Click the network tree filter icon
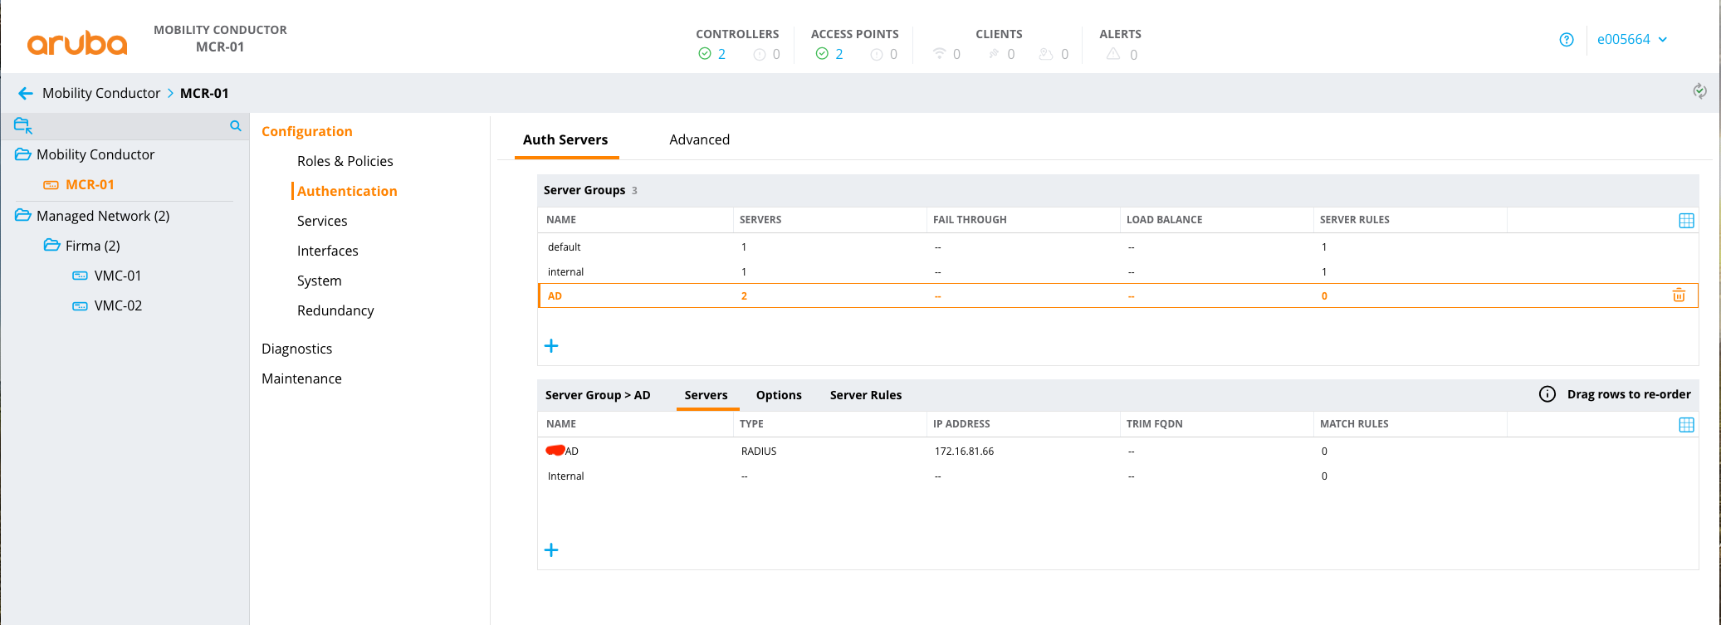 pyautogui.click(x=23, y=126)
